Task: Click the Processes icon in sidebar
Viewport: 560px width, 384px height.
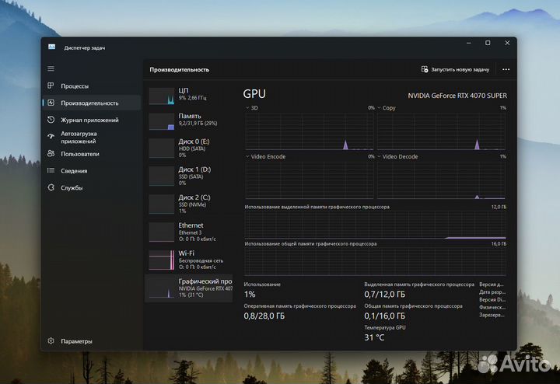Action: tap(51, 86)
